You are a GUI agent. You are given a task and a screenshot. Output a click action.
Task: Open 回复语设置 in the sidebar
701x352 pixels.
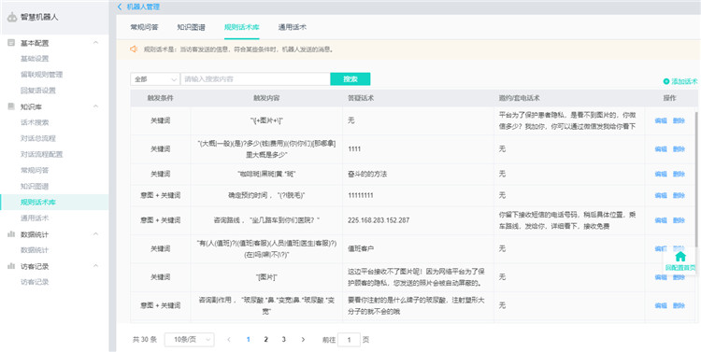coord(38,91)
